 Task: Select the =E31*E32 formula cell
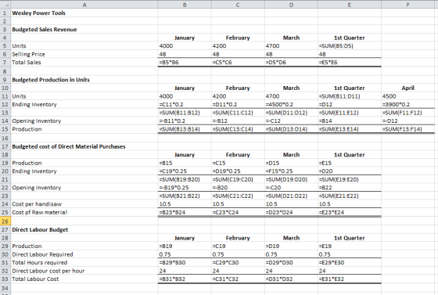coord(349,279)
